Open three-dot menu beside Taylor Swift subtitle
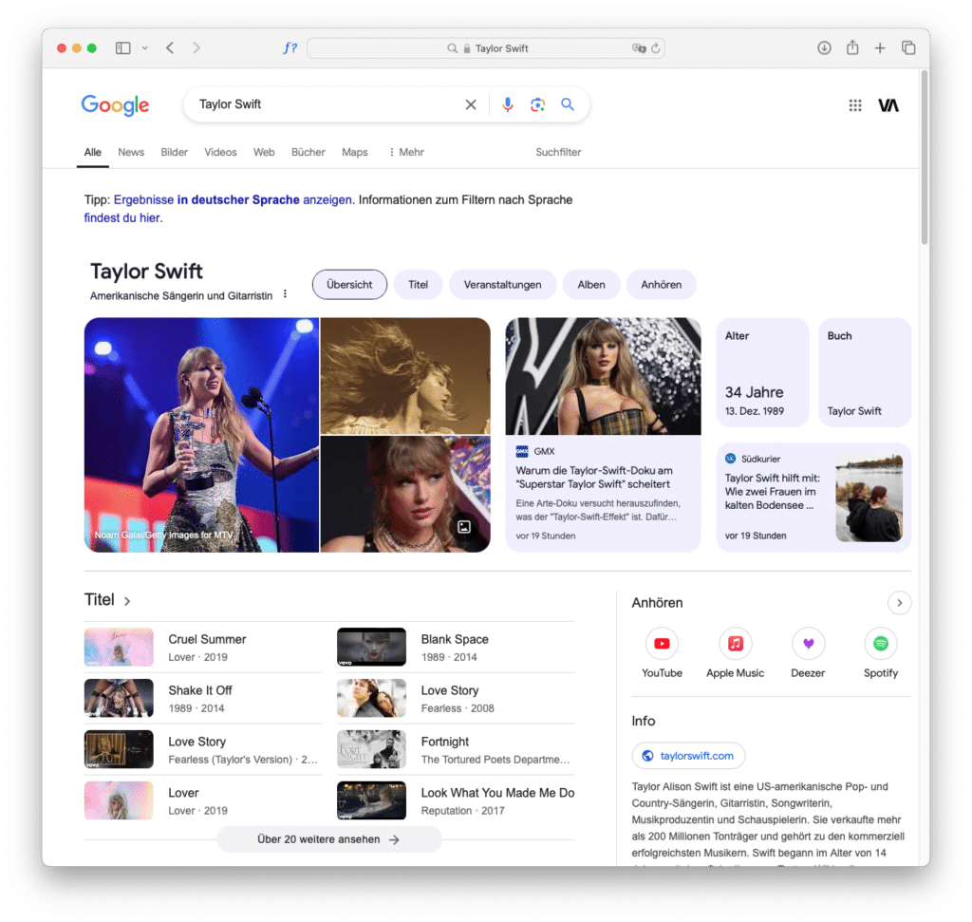This screenshot has width=972, height=922. click(285, 294)
